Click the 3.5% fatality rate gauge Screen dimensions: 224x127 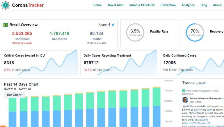pyautogui.click(x=135, y=32)
